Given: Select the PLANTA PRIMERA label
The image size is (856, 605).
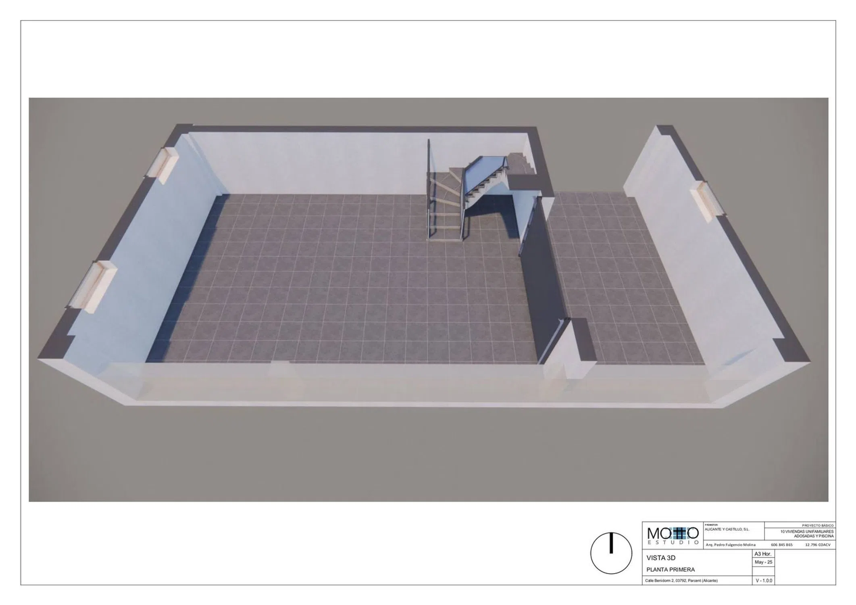Looking at the screenshot, I should pos(671,570).
